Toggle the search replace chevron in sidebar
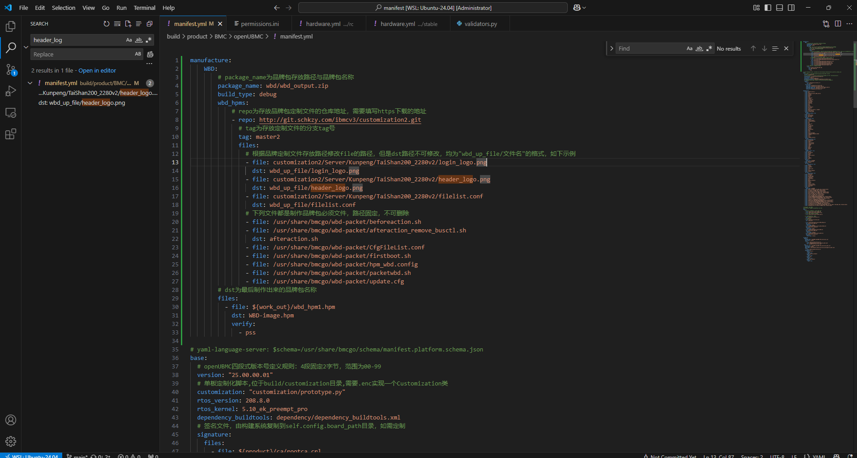This screenshot has height=458, width=857. 26,47
